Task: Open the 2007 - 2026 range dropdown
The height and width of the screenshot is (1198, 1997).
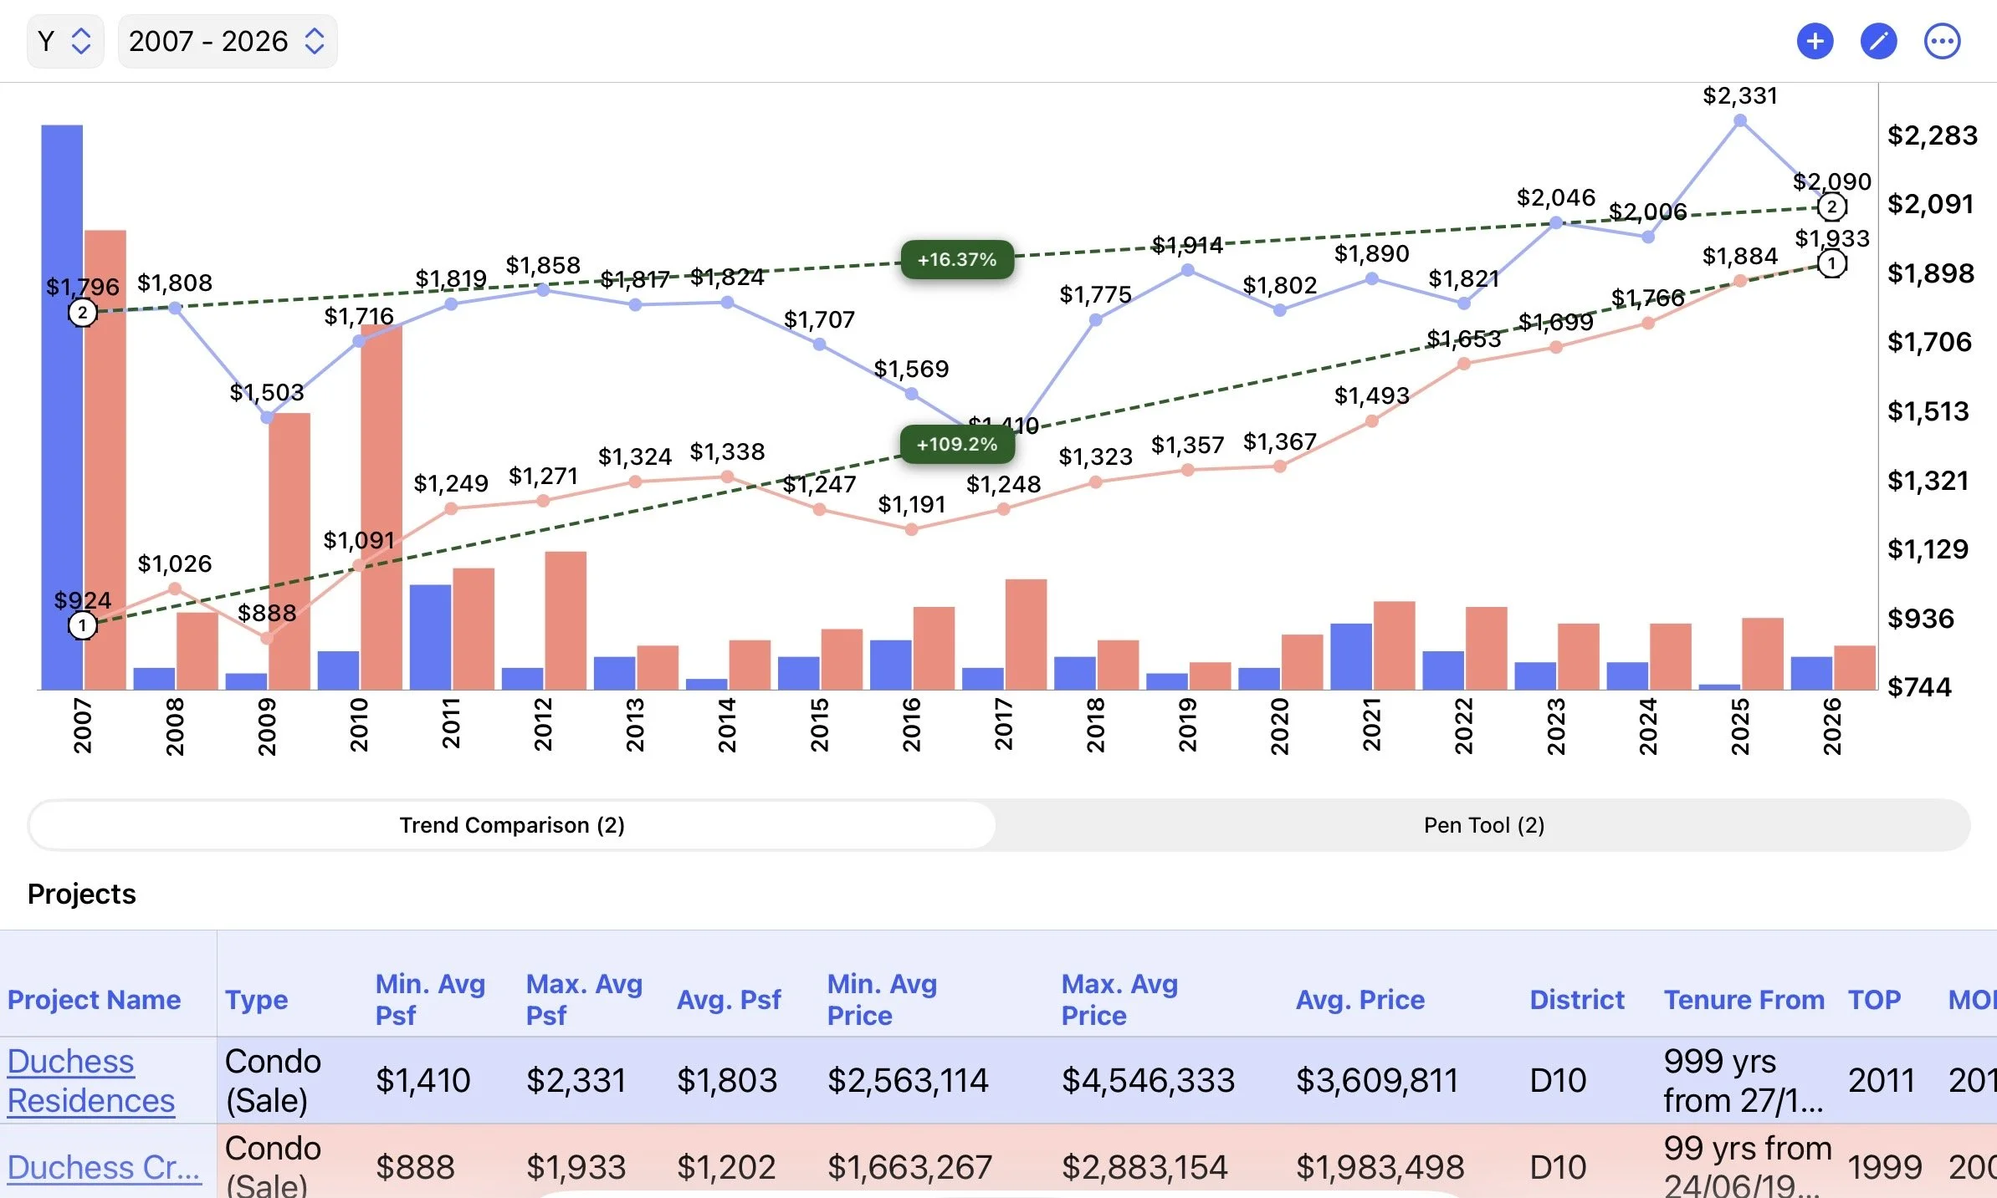Action: [228, 41]
